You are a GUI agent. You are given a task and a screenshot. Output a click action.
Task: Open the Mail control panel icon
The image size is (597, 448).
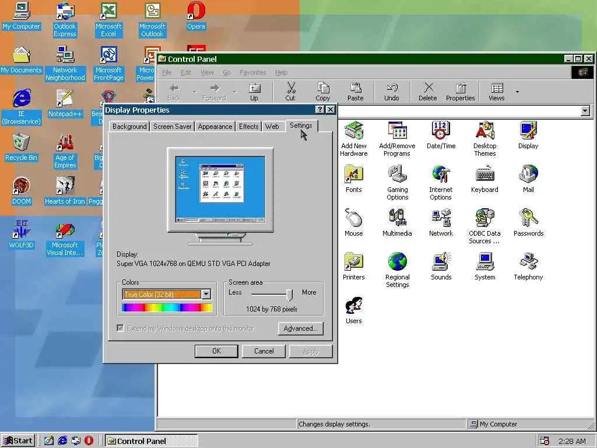(528, 178)
